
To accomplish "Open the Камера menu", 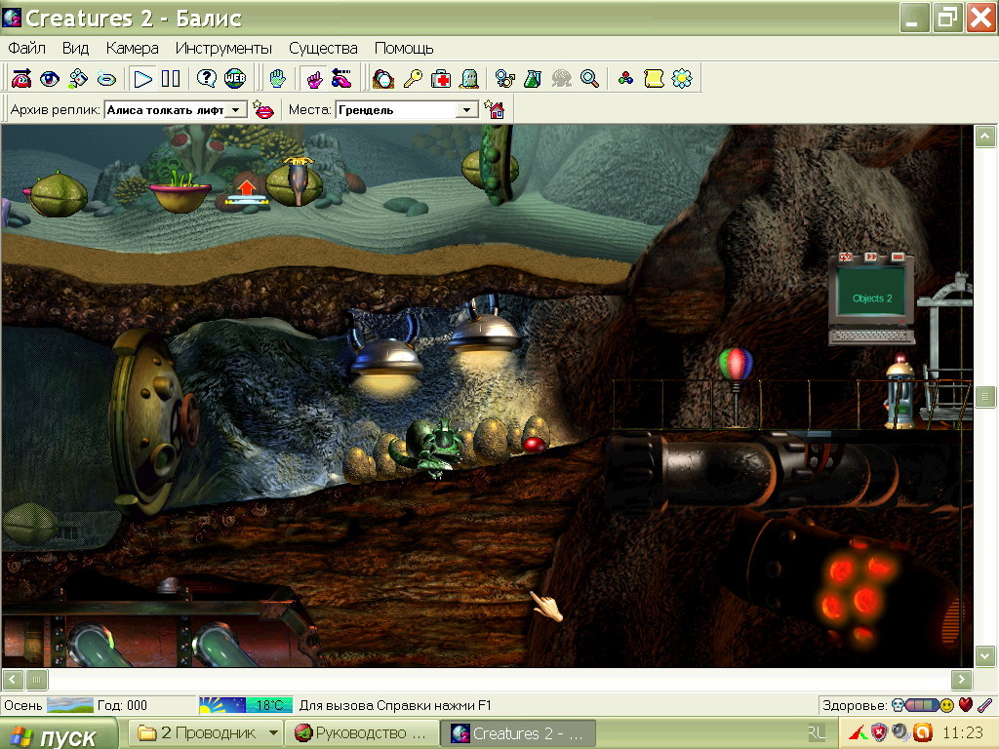I will [x=132, y=49].
